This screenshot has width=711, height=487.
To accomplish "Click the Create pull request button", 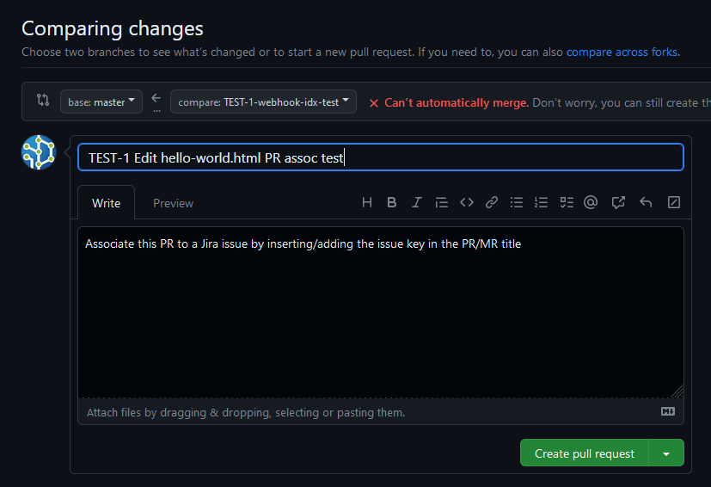I will pos(585,453).
